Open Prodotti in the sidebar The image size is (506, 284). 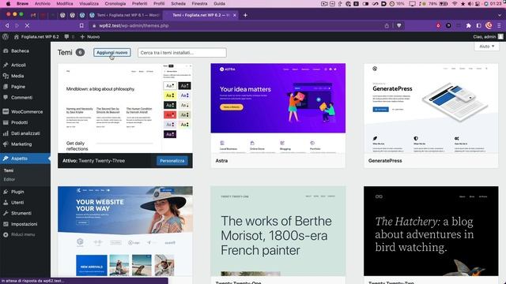19,122
